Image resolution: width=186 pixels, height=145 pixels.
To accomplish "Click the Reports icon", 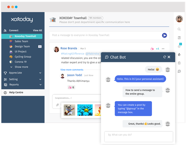I will click(6, 85).
